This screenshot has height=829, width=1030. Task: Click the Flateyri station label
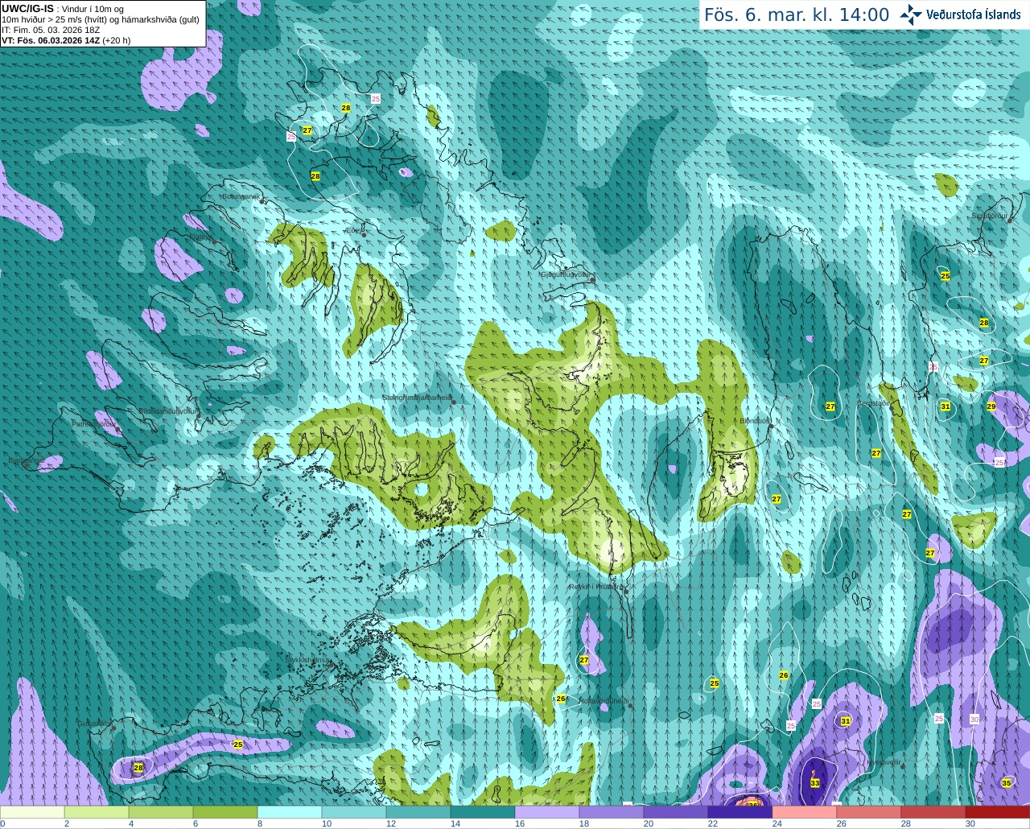tap(200, 237)
